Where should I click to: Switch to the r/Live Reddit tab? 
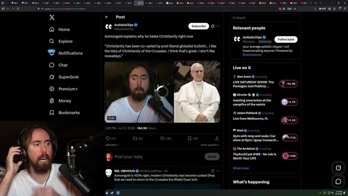pyautogui.click(x=180, y=3)
